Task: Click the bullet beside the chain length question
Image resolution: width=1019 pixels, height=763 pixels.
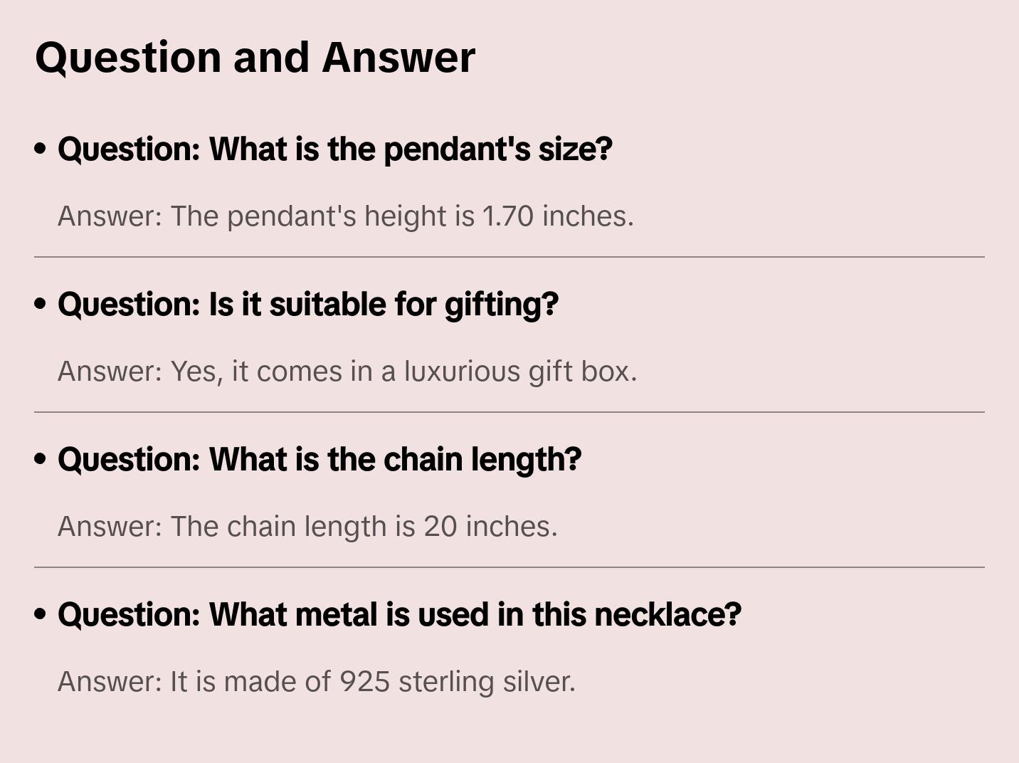Action: pos(41,459)
